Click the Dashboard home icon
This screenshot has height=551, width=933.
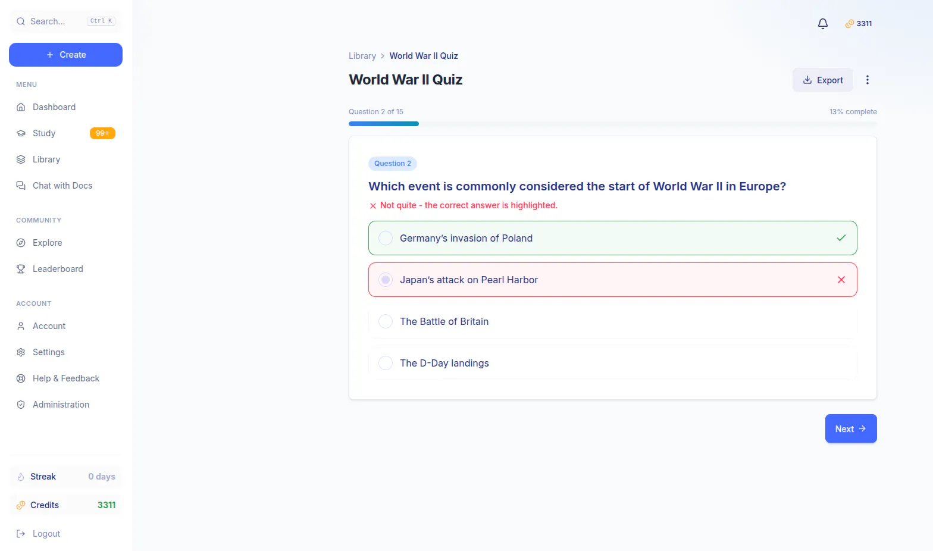tap(21, 107)
